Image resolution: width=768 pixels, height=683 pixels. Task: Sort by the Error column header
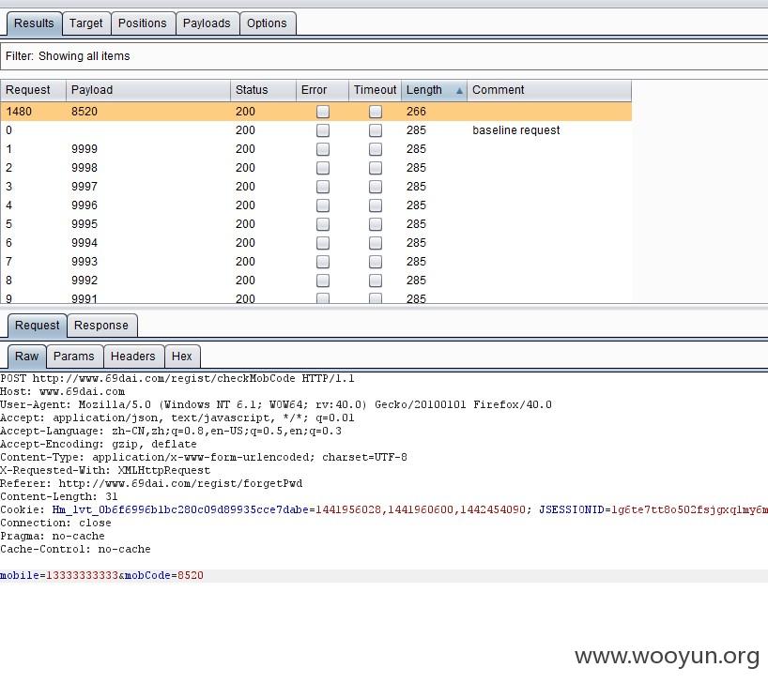tap(322, 90)
